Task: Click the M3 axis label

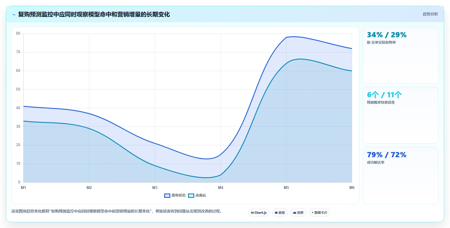Action: [x=155, y=188]
